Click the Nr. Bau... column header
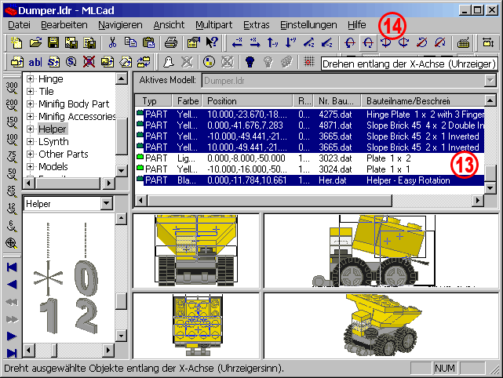This screenshot has height=378, width=503. point(337,101)
